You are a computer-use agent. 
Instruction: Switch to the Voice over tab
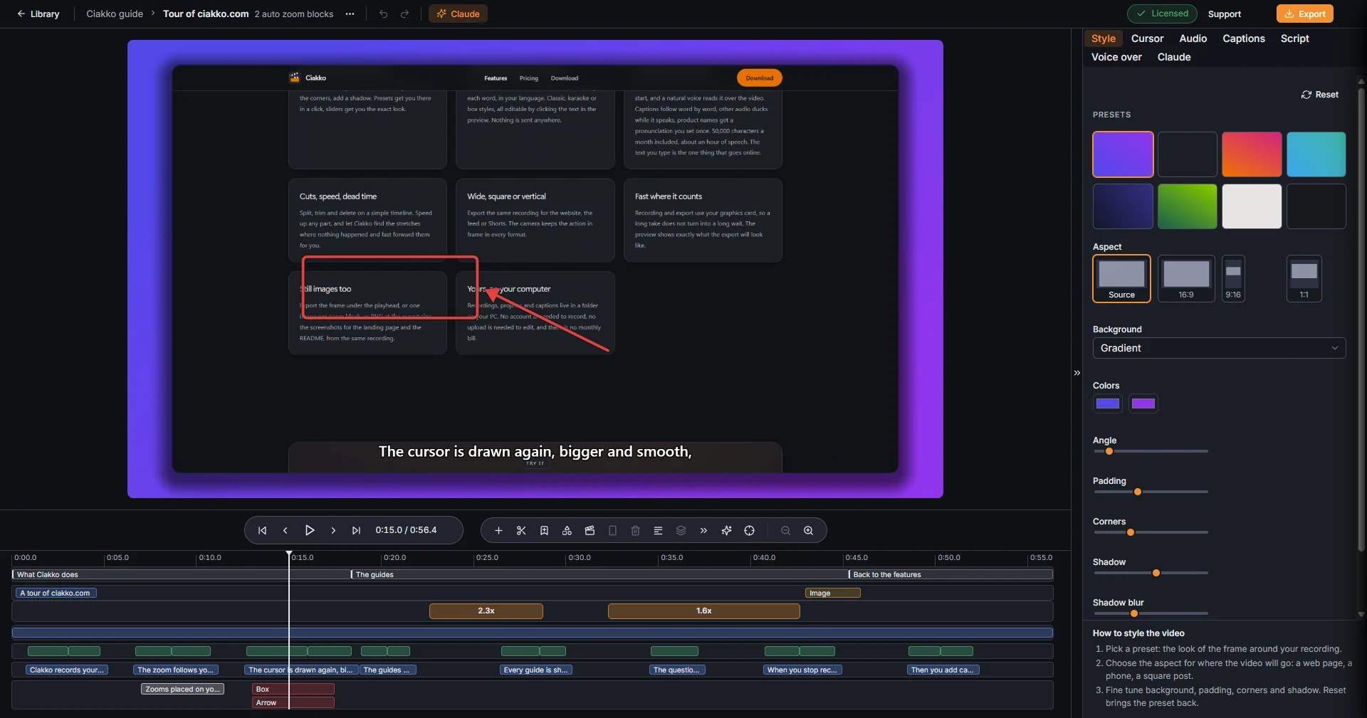click(x=1116, y=57)
